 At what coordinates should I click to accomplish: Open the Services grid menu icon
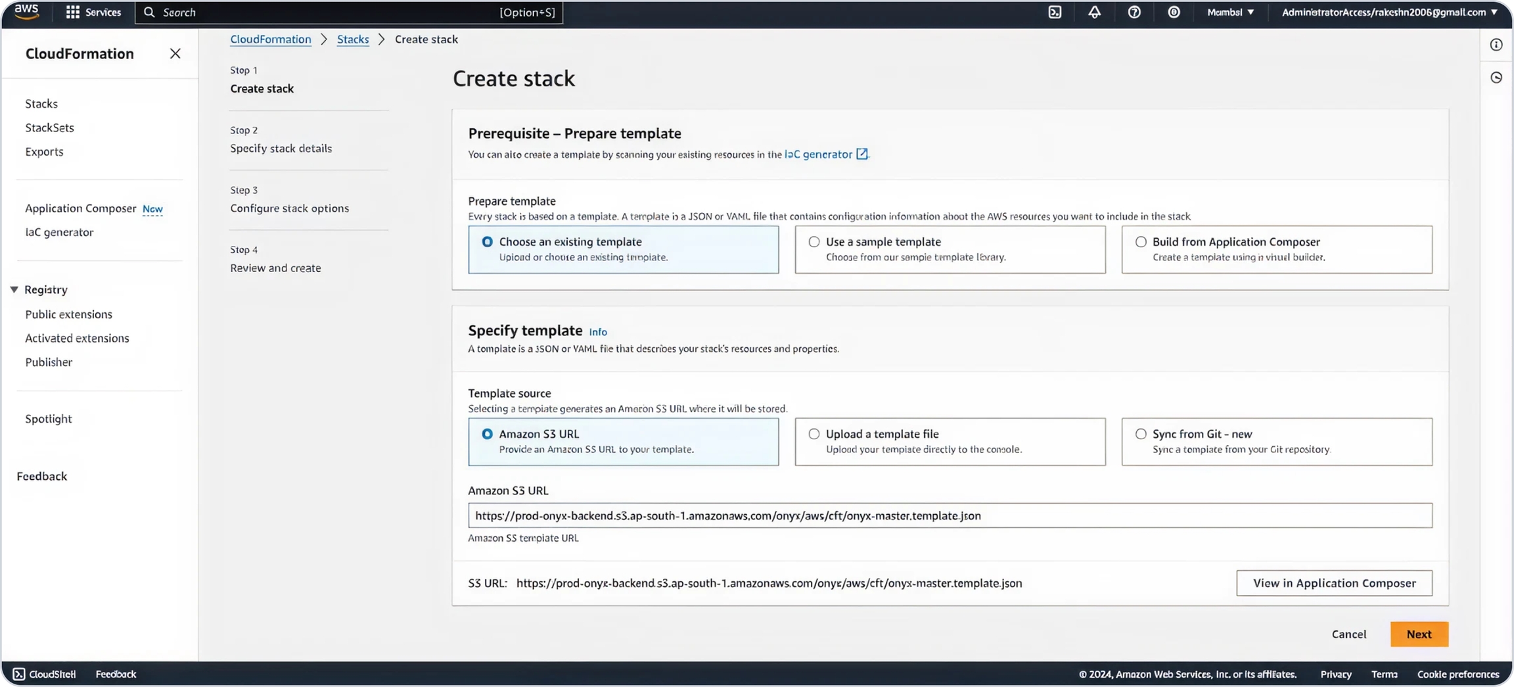[72, 12]
